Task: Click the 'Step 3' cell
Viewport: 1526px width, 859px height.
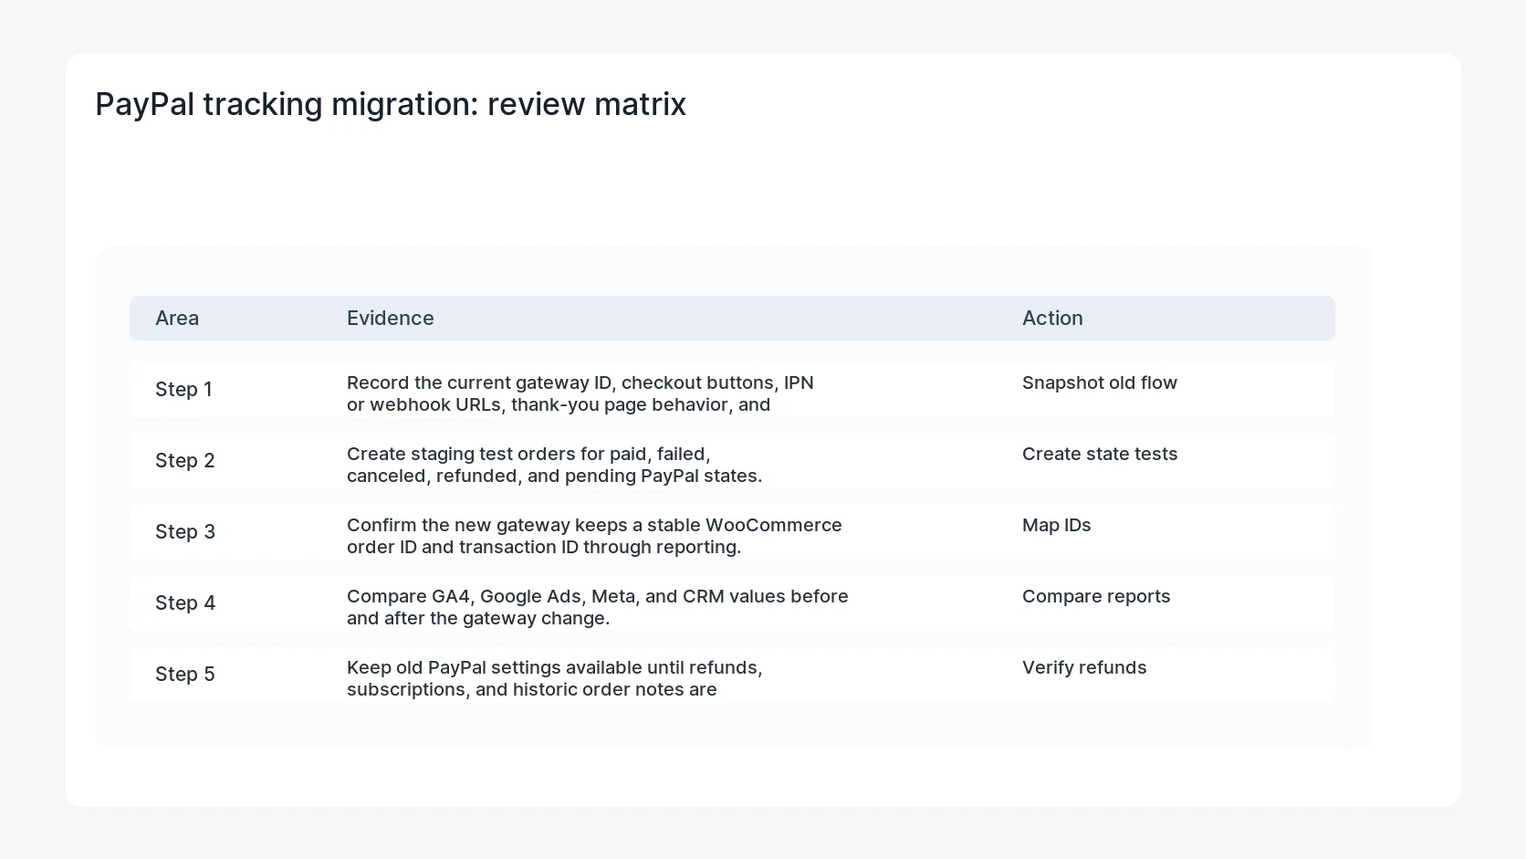Action: 185,531
